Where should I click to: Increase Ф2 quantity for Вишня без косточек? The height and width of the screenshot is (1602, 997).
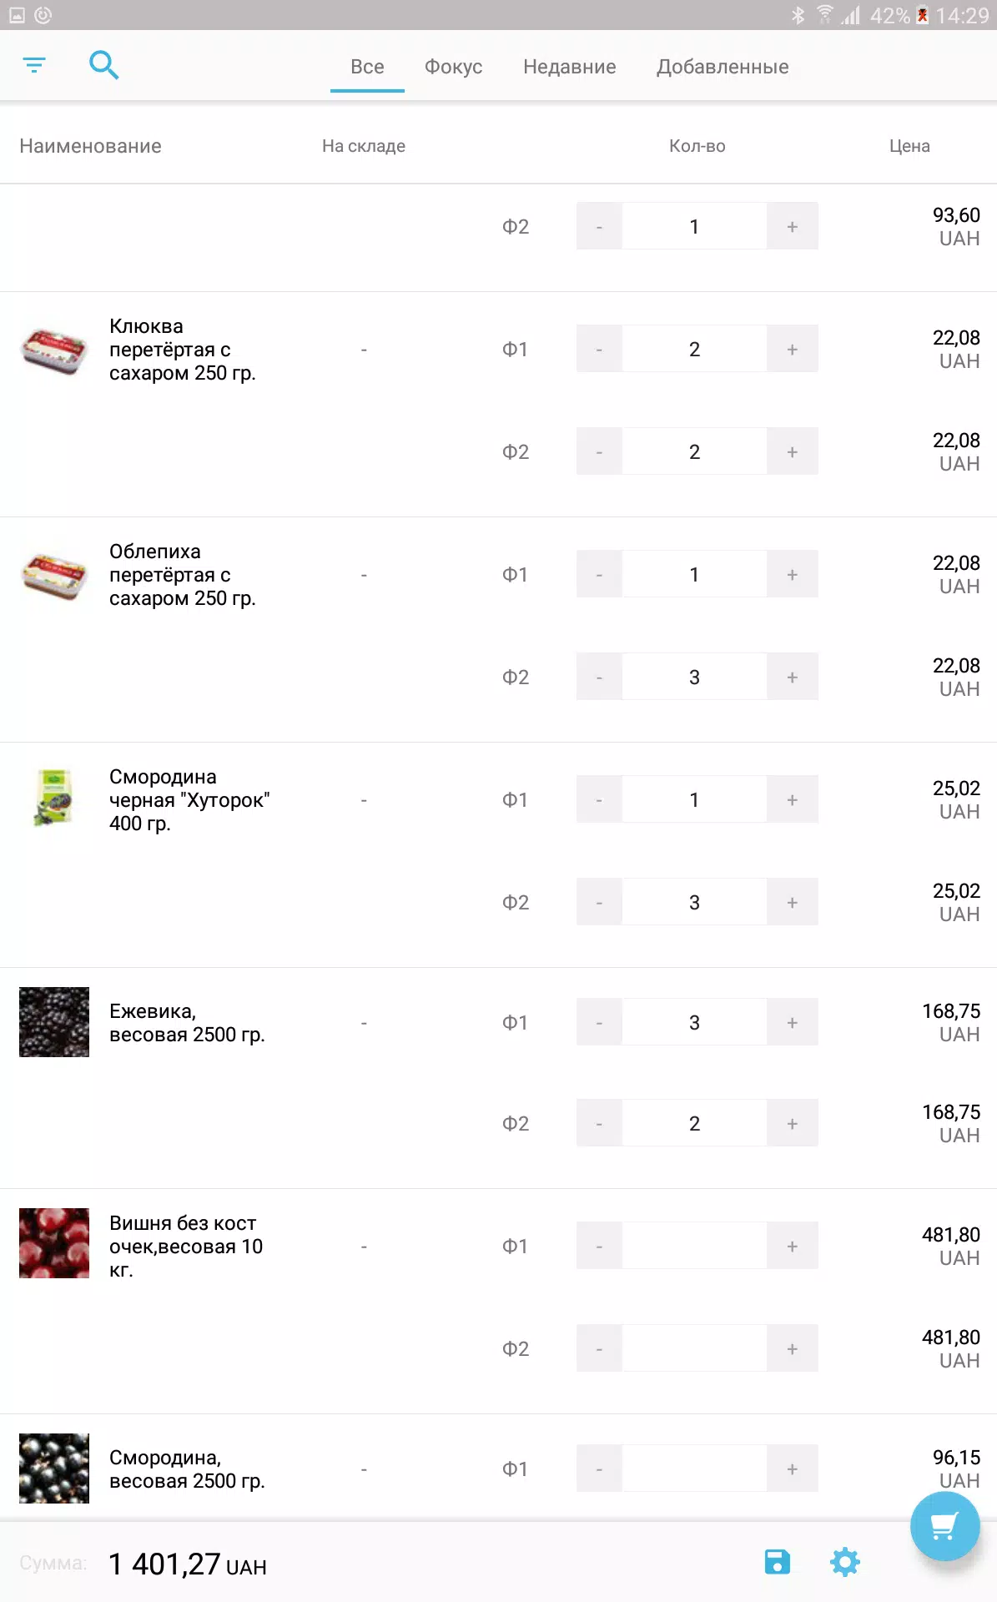tap(793, 1348)
